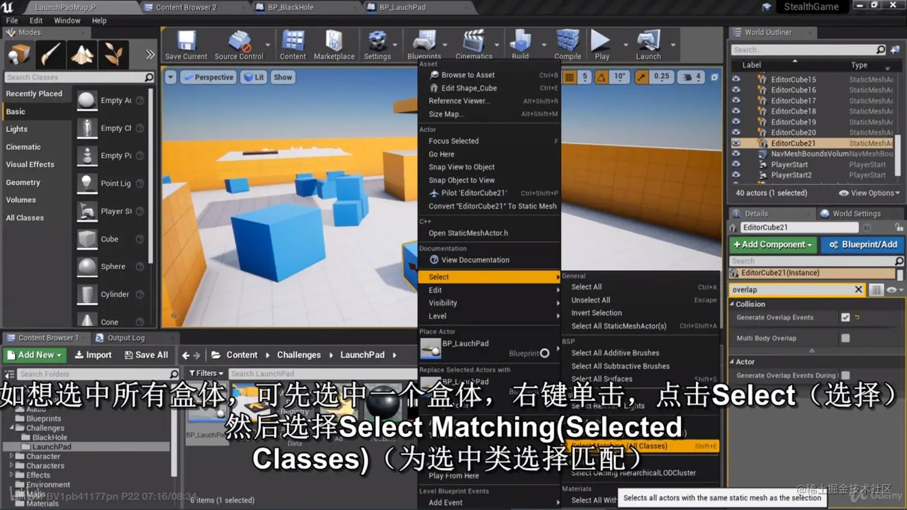Click the Player Start actor icon
The width and height of the screenshot is (907, 510).
[x=87, y=211]
